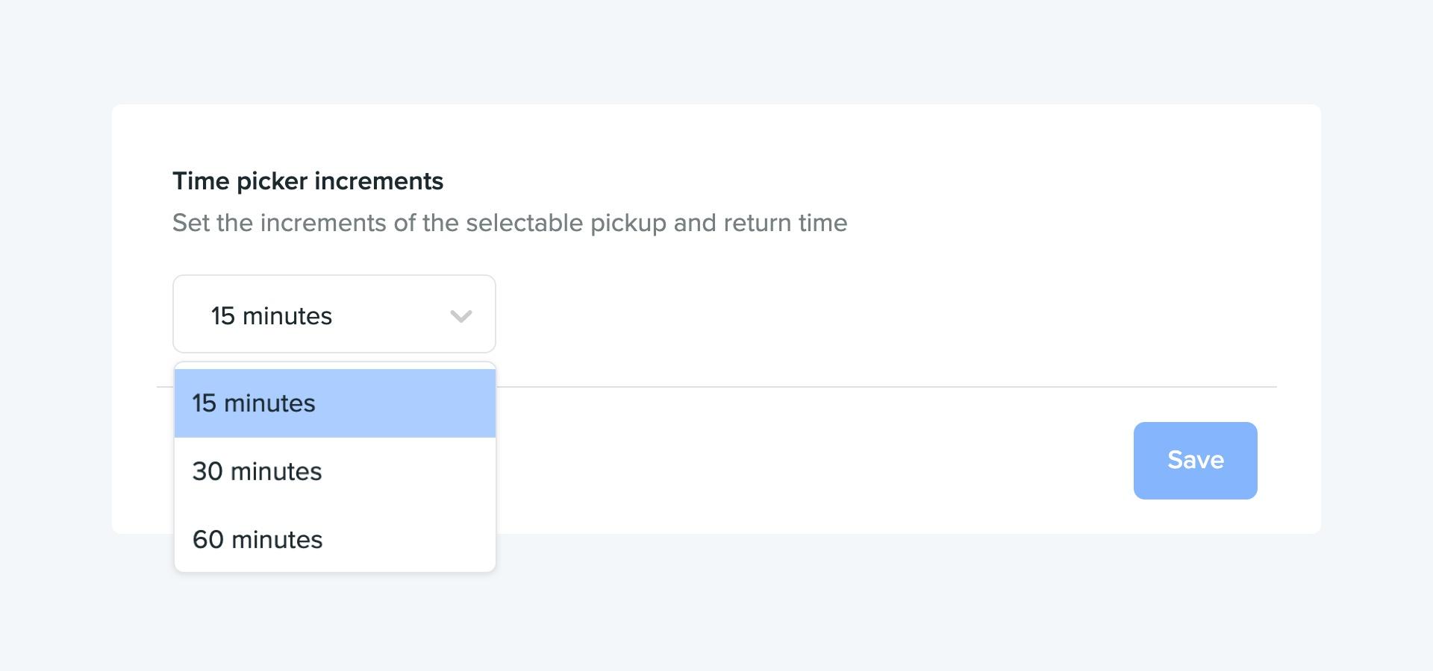Click the Time picker increments heading

[307, 181]
